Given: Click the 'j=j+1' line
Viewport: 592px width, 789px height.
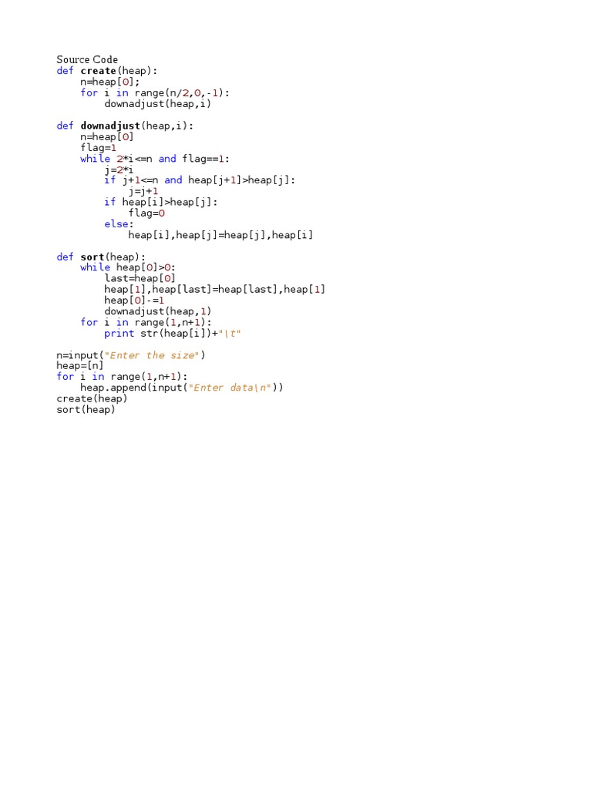Looking at the screenshot, I should (143, 191).
